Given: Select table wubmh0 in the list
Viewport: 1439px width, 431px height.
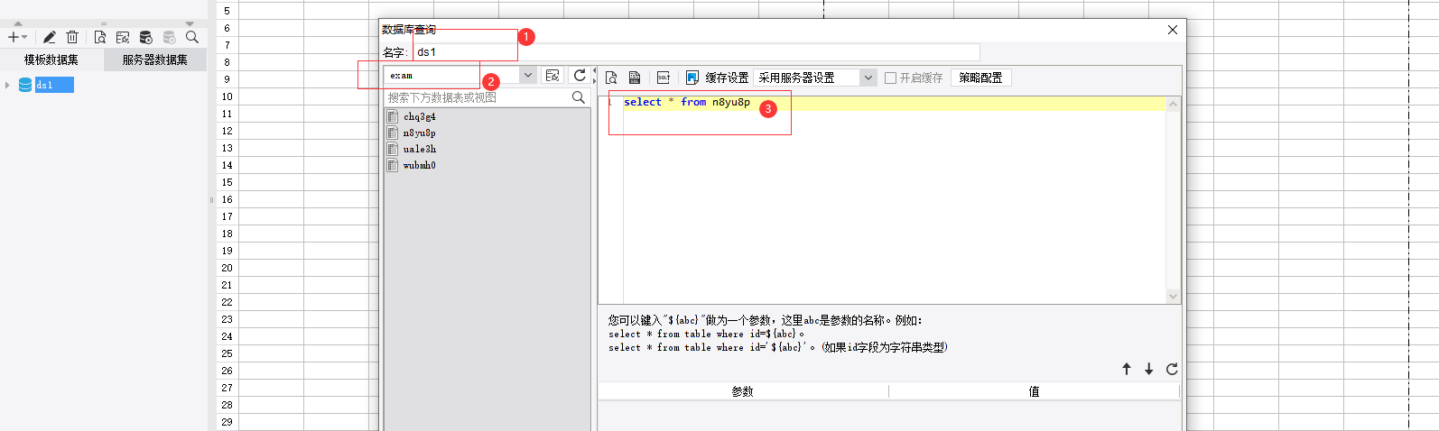Looking at the screenshot, I should click(x=420, y=165).
